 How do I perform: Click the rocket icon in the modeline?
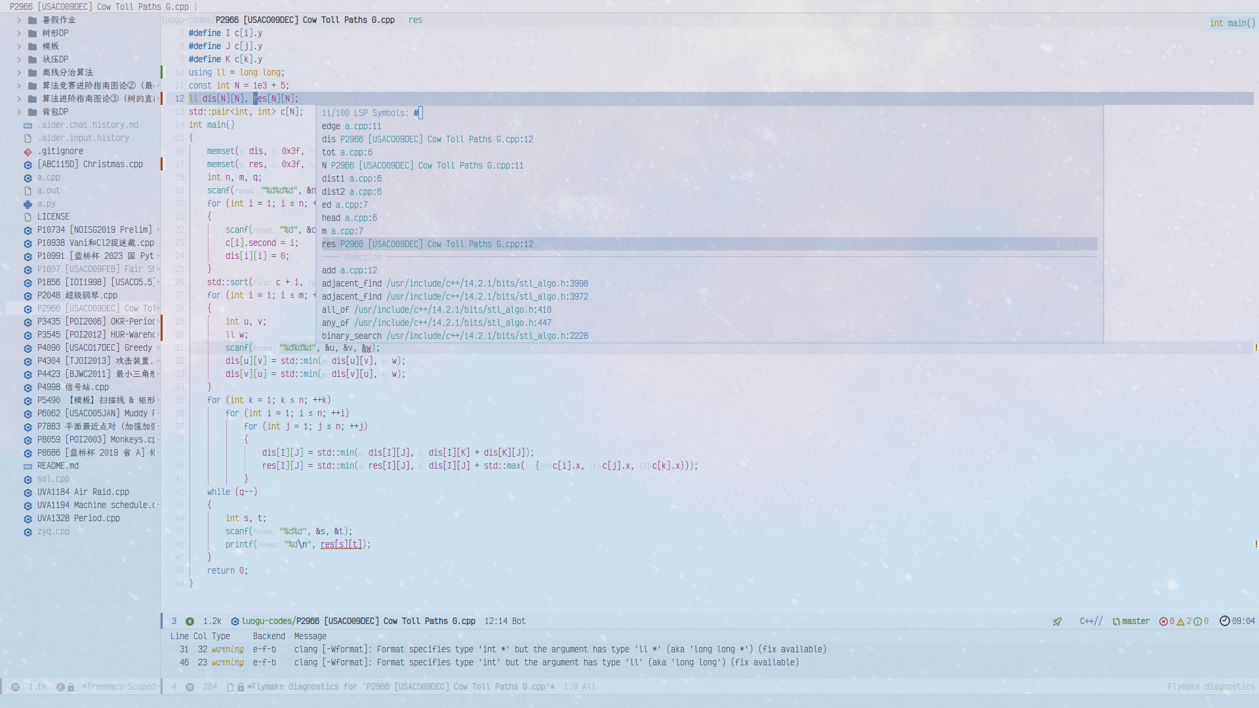pos(1057,621)
